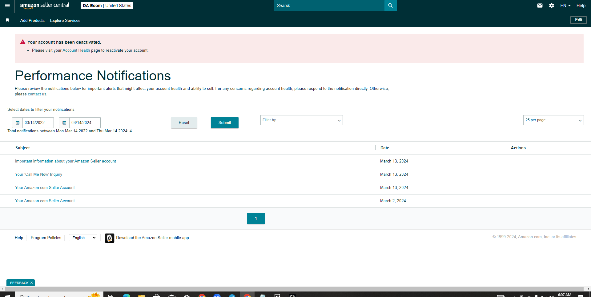This screenshot has height=297, width=591.
Task: Click the Reset button
Action: (184, 122)
